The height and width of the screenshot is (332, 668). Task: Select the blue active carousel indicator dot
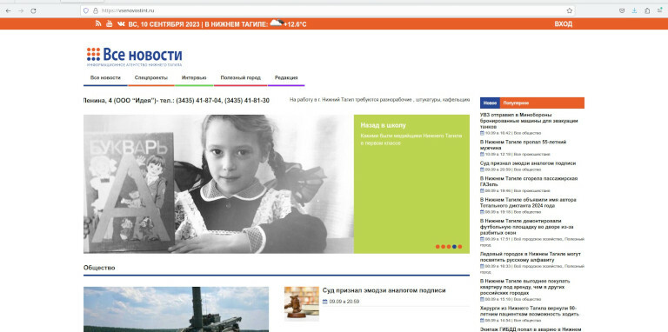click(454, 247)
